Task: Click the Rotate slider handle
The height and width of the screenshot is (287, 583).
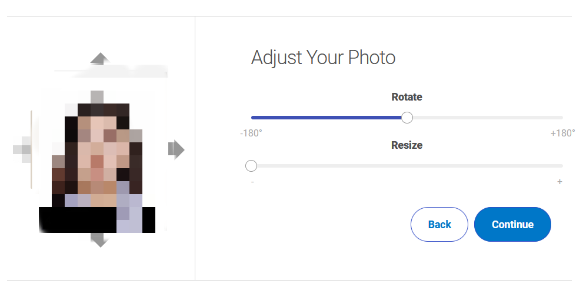Action: coord(407,118)
